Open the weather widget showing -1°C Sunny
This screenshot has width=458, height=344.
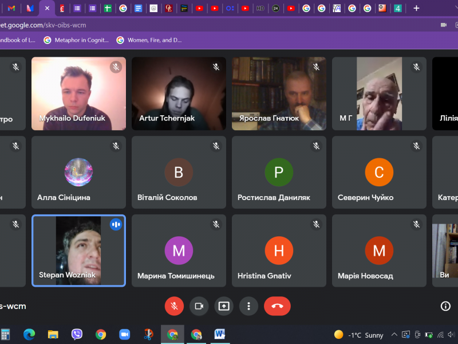pyautogui.click(x=359, y=335)
